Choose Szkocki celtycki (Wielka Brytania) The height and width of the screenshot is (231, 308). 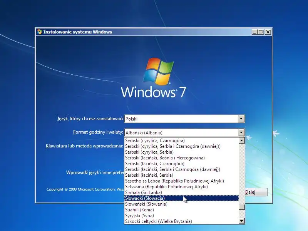click(x=182, y=221)
